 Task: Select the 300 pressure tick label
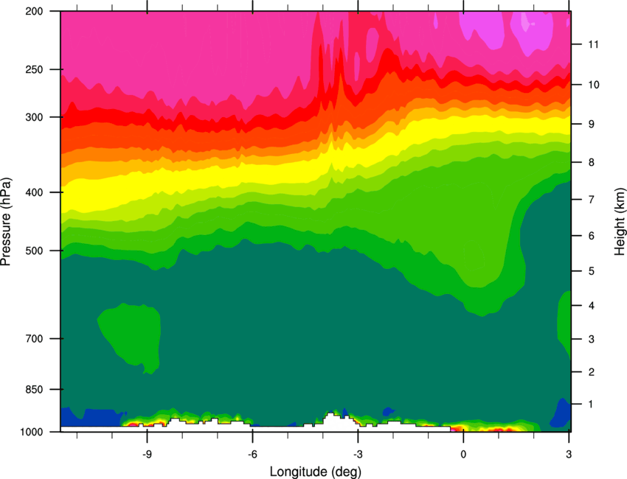click(x=35, y=117)
